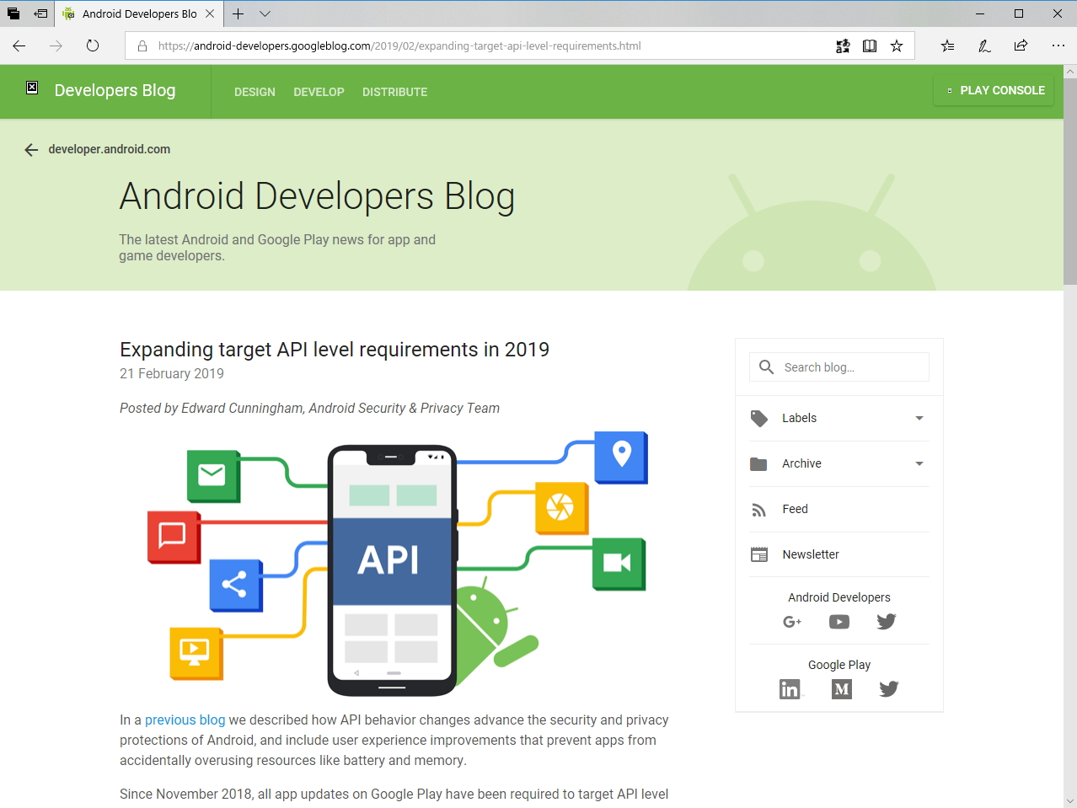Expand the Archive dropdown
The height and width of the screenshot is (808, 1077).
point(918,463)
